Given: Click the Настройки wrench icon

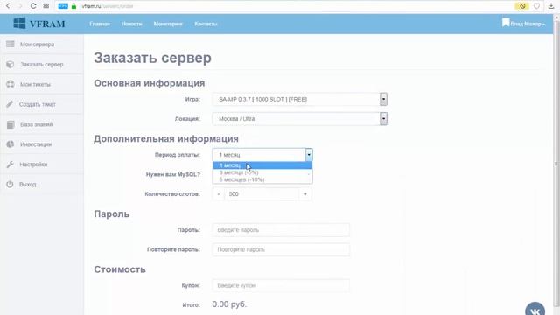Looking at the screenshot, I should [10, 164].
